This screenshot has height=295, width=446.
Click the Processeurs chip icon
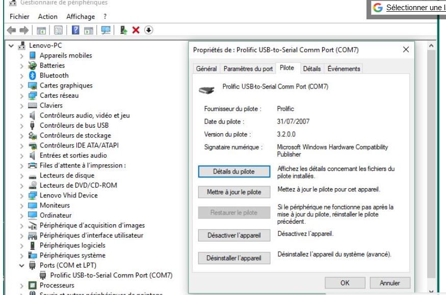[x=33, y=285]
